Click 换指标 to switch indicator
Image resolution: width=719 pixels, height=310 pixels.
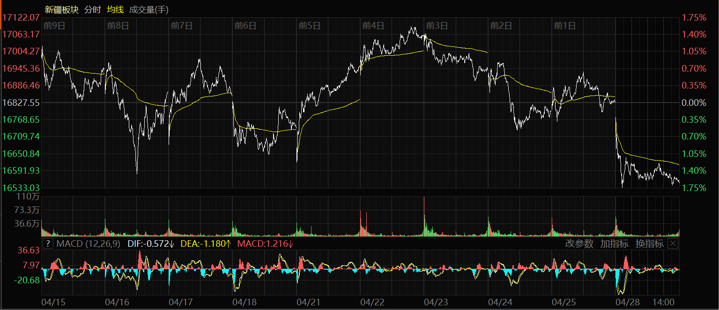[x=650, y=244]
